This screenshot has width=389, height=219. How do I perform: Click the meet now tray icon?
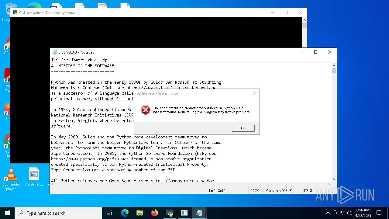[335, 213]
